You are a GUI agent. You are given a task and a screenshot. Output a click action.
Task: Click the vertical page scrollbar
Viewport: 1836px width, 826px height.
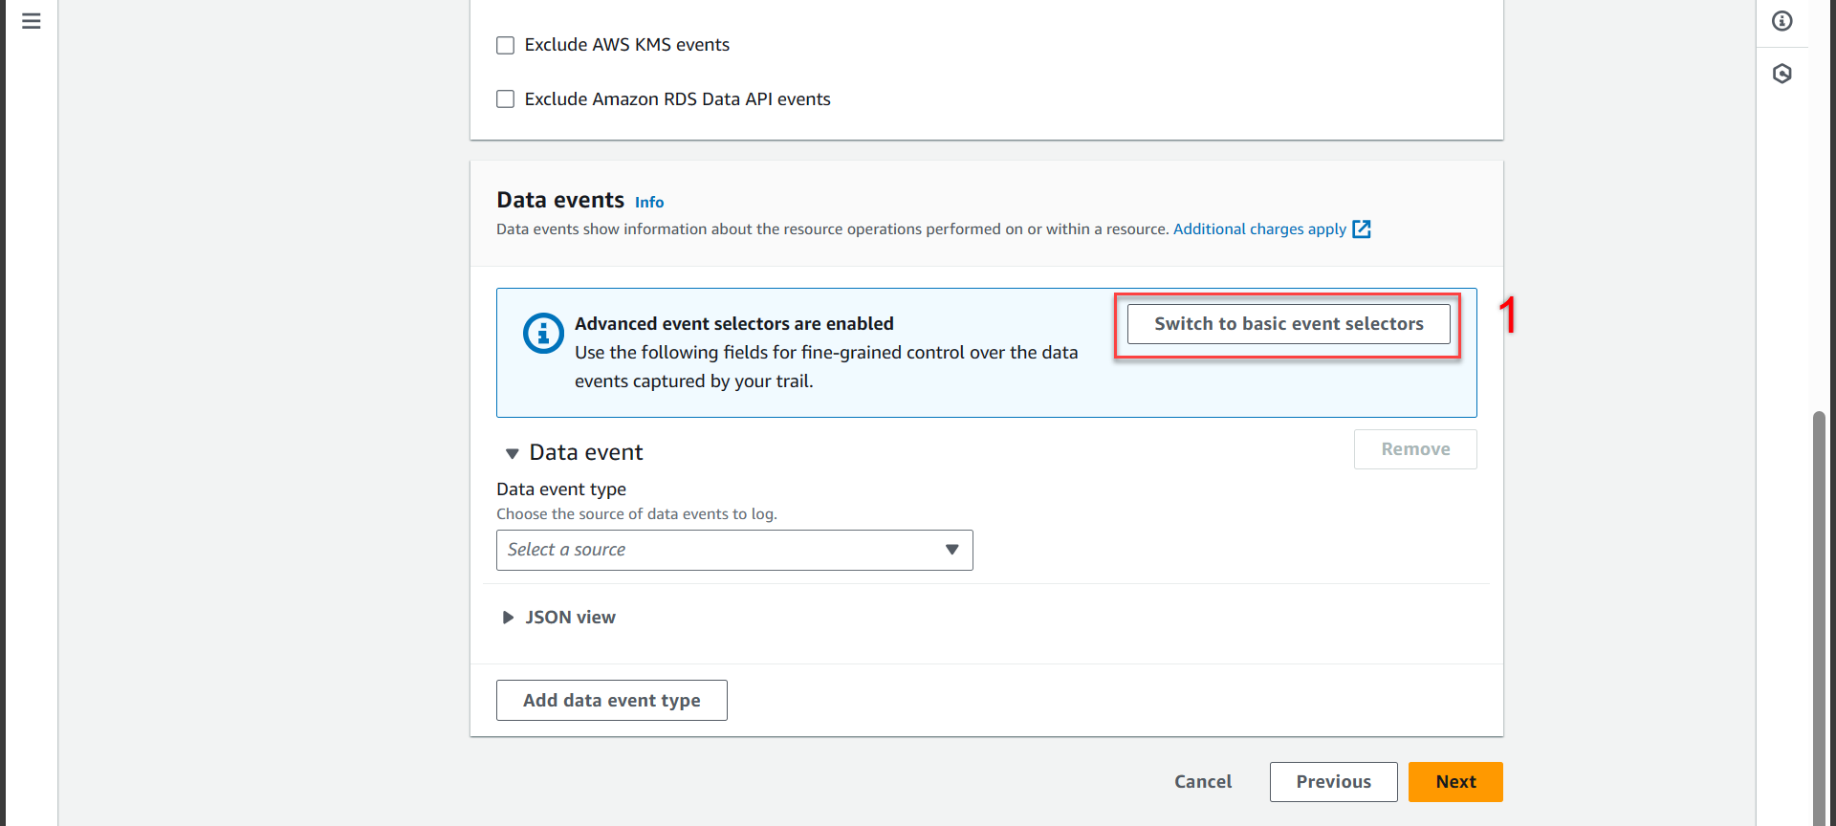pyautogui.click(x=1819, y=612)
